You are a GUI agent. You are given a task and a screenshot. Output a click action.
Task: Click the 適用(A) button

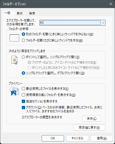102,138
